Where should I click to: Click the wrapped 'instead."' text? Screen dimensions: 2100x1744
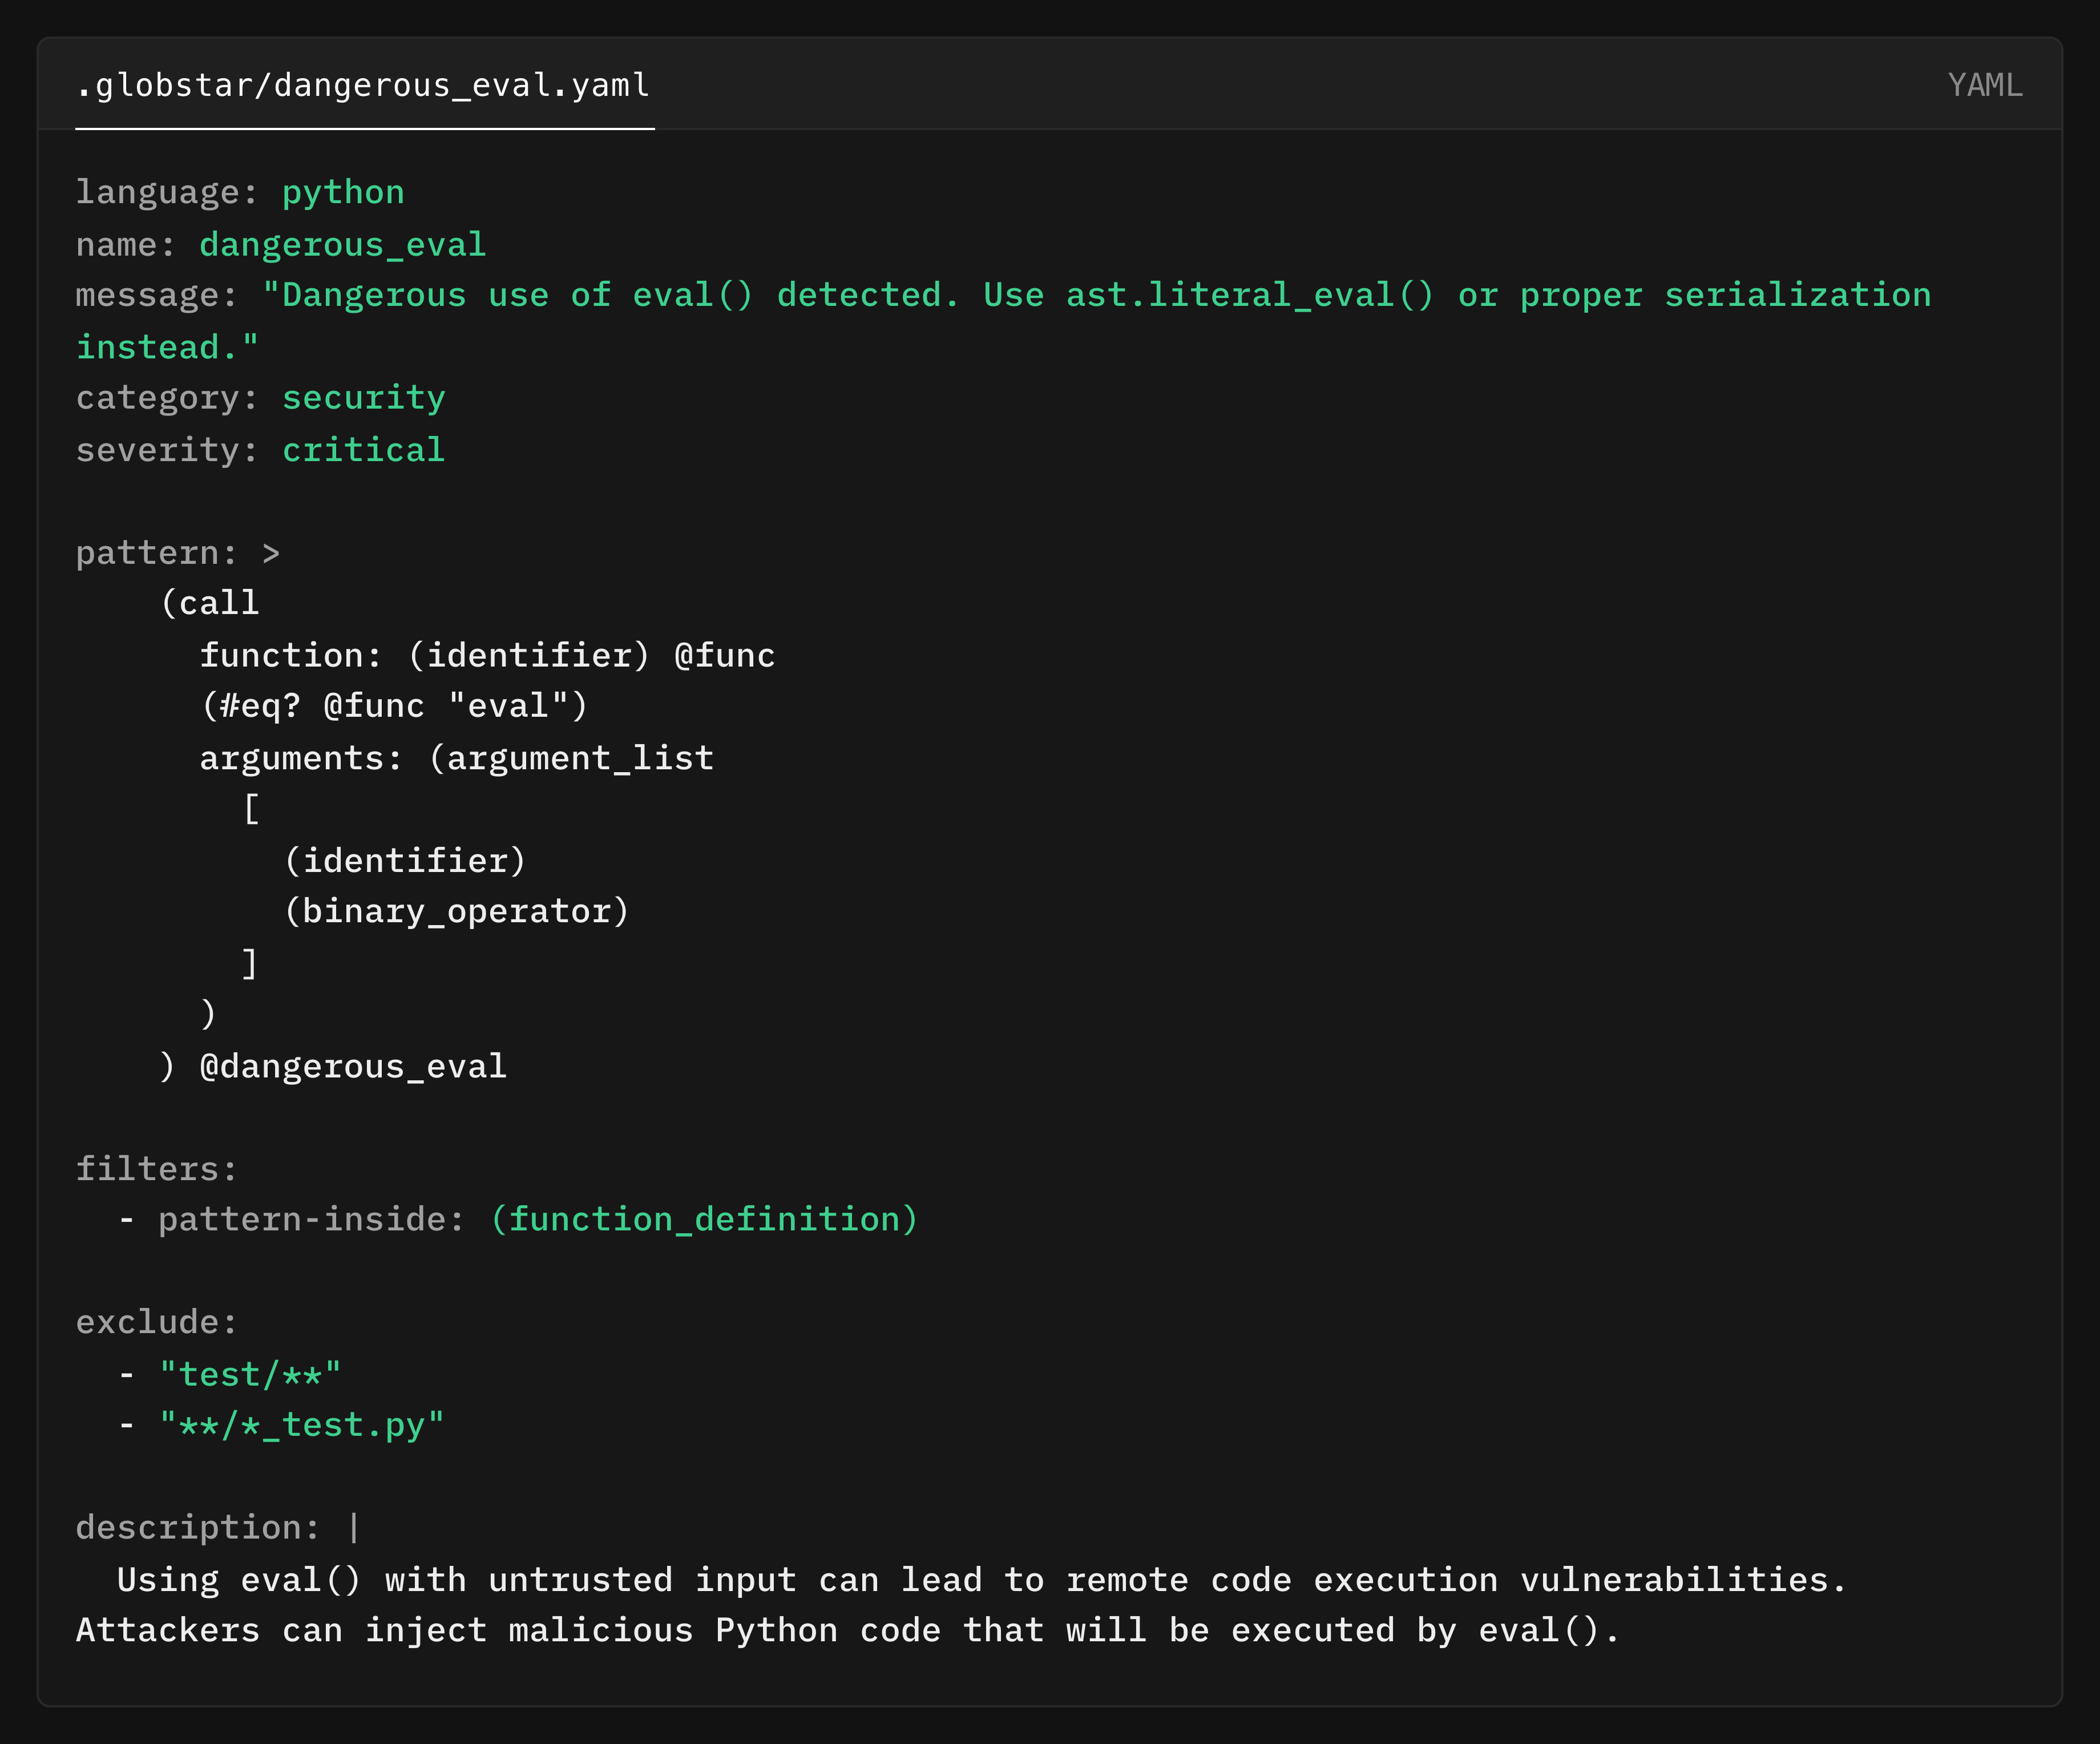click(167, 347)
